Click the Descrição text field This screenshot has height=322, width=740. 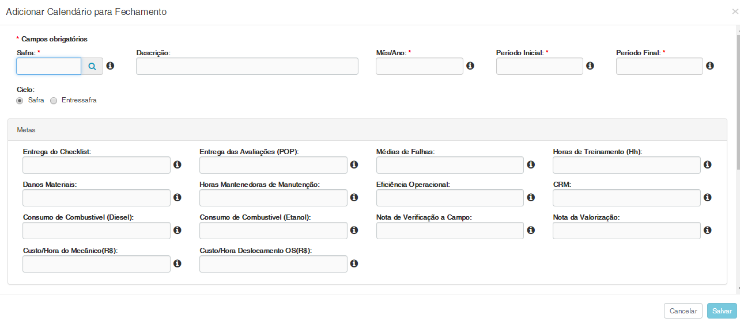click(247, 66)
